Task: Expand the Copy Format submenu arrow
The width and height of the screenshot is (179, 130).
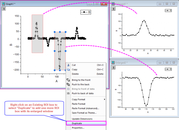Action: point(104,99)
